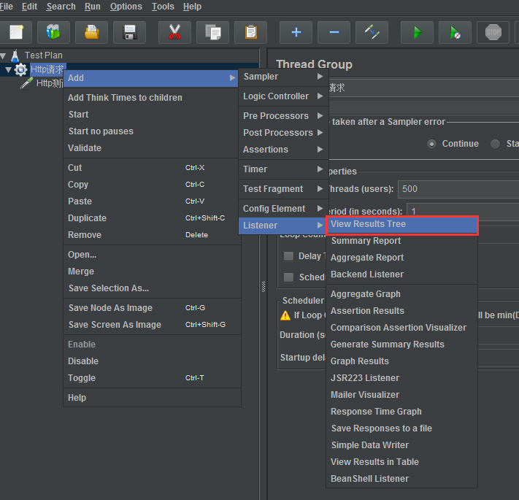Screen dimensions: 519x500
Task: Click Add Think Times to children
Action: tap(152, 98)
